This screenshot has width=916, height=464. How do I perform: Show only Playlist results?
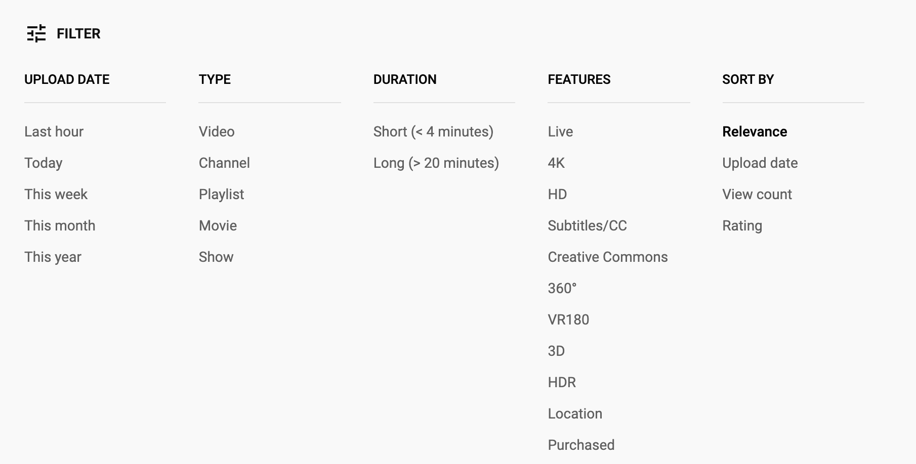[x=221, y=195]
